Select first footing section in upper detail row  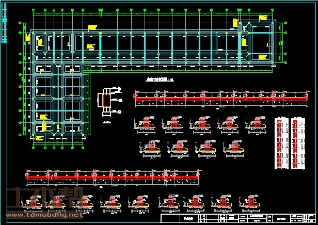(147, 124)
